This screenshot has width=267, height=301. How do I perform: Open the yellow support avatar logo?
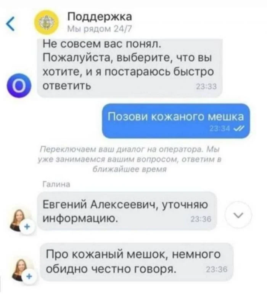[x=47, y=22]
